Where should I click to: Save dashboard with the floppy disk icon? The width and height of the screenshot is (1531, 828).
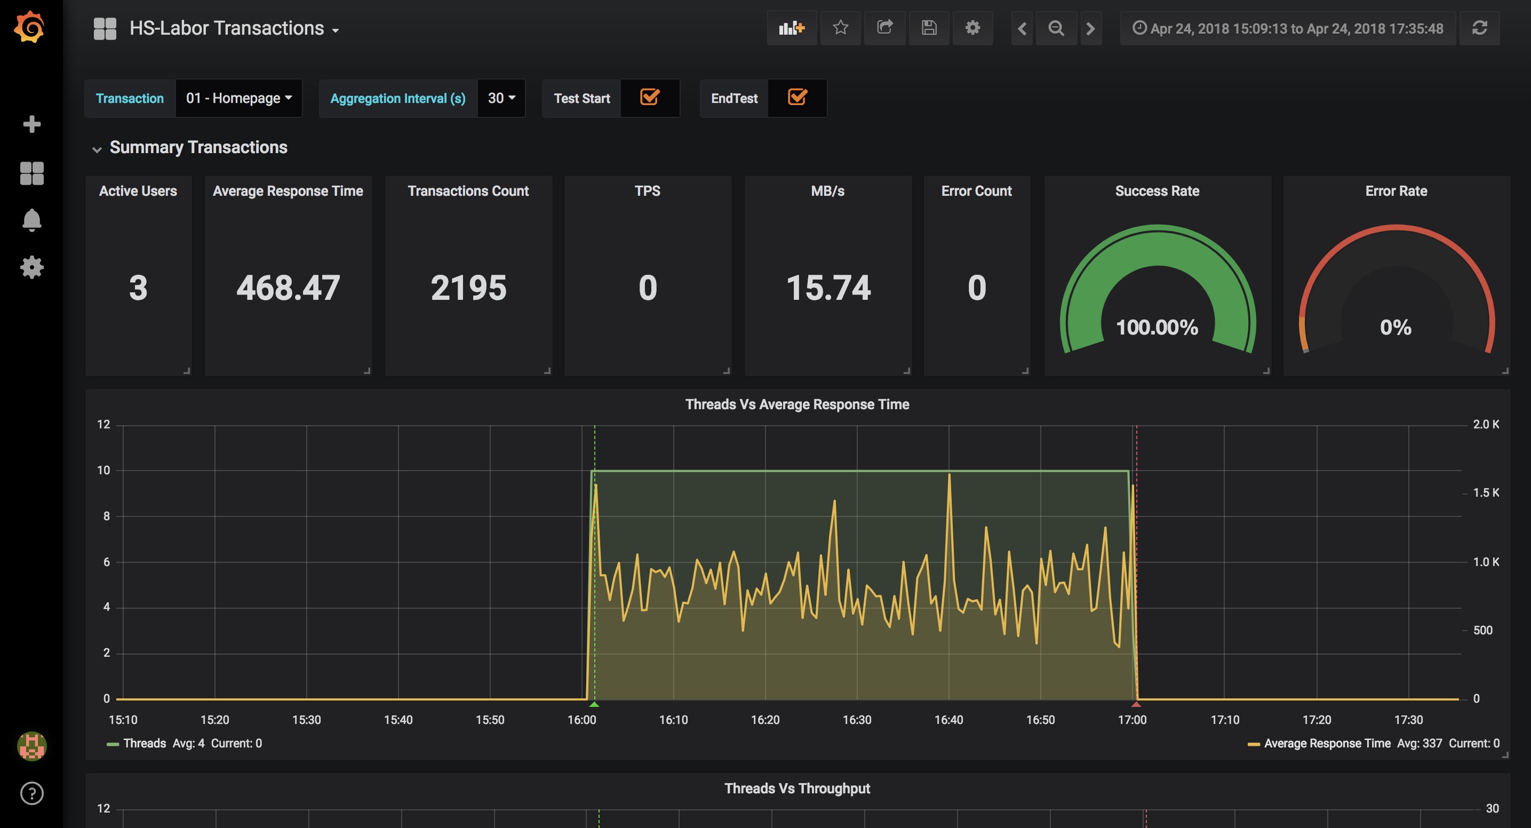pyautogui.click(x=929, y=28)
